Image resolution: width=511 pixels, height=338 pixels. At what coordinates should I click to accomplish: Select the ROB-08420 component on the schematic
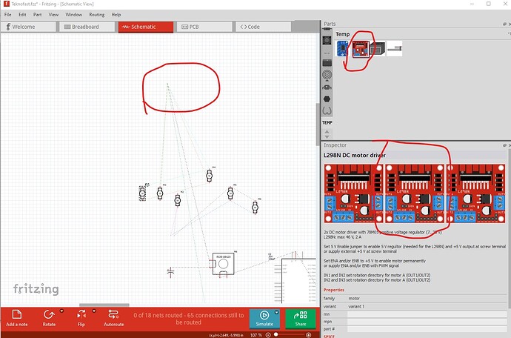tap(223, 264)
